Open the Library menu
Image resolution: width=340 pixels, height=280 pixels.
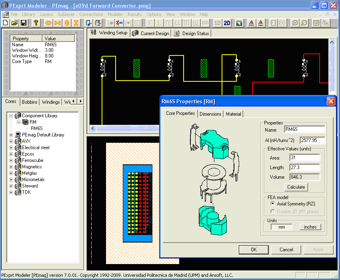[x=29, y=14]
